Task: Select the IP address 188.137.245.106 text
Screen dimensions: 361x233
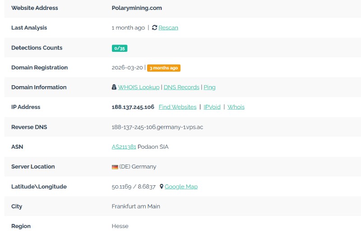Action: pyautogui.click(x=133, y=107)
